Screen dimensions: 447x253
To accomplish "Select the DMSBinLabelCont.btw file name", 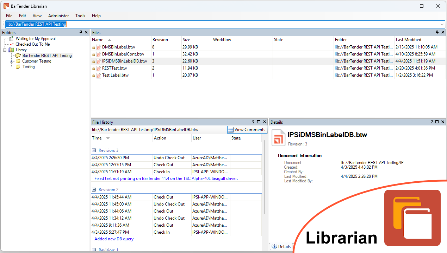I will point(123,54).
